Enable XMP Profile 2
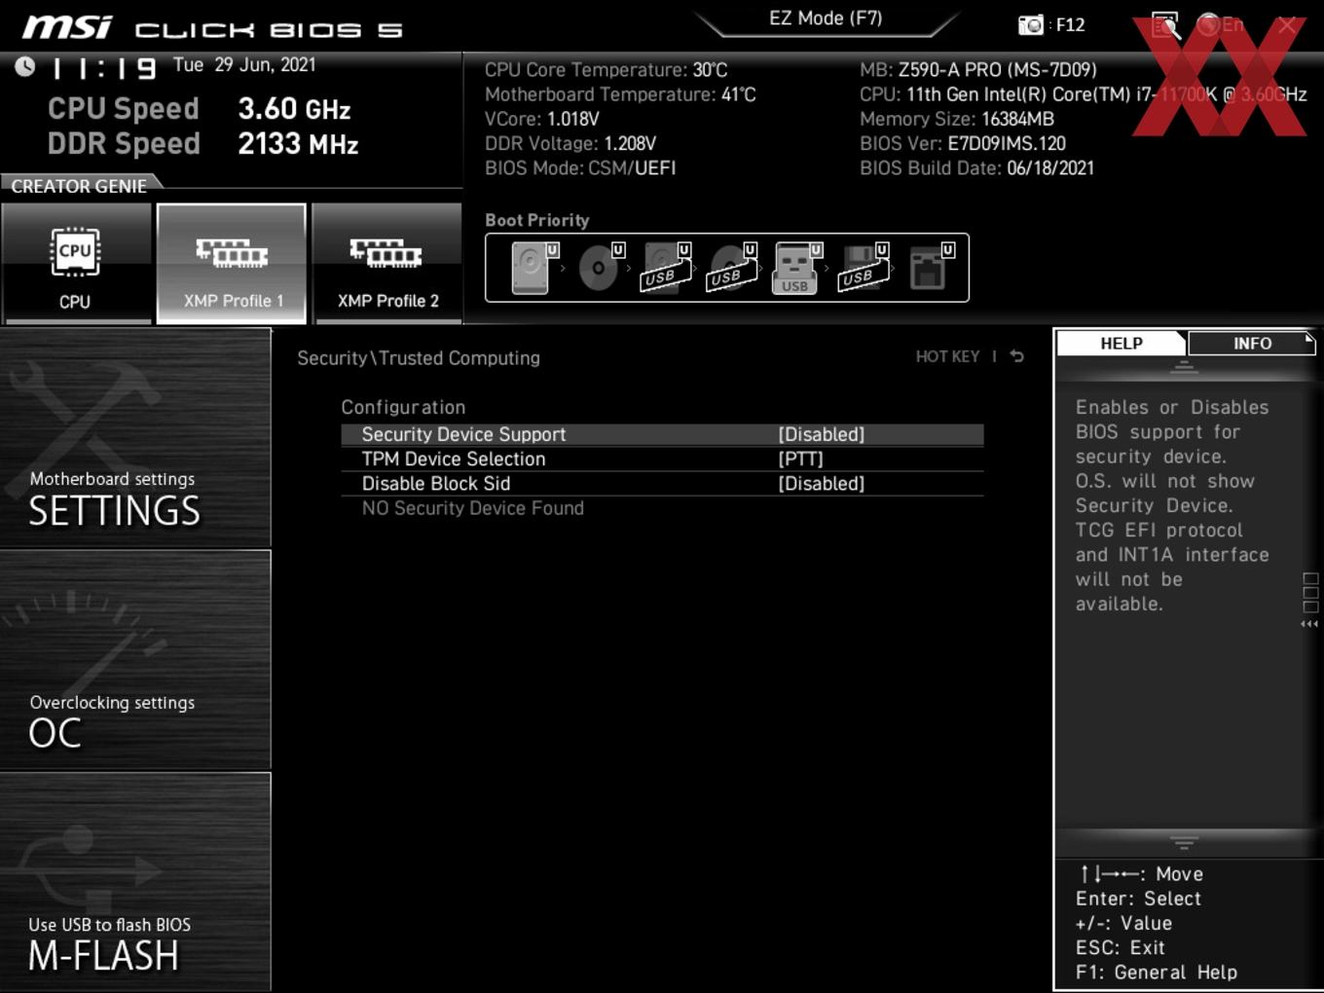Image resolution: width=1324 pixels, height=993 pixels. 387,264
